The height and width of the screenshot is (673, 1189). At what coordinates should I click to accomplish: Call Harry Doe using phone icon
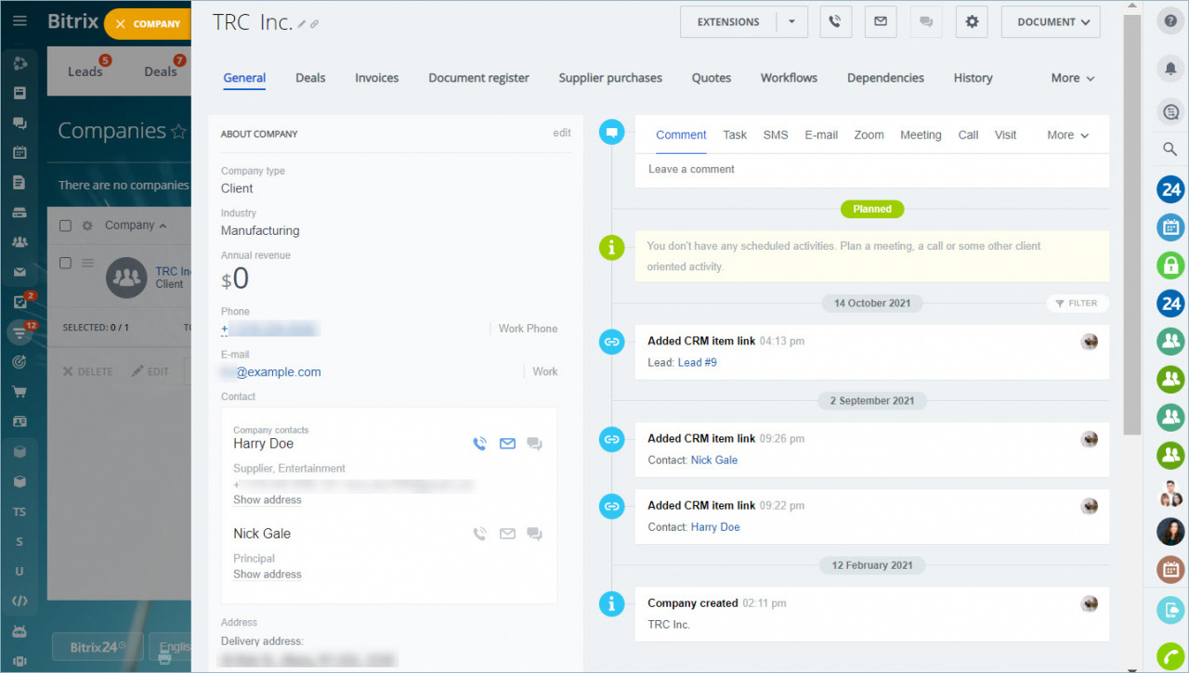click(479, 444)
